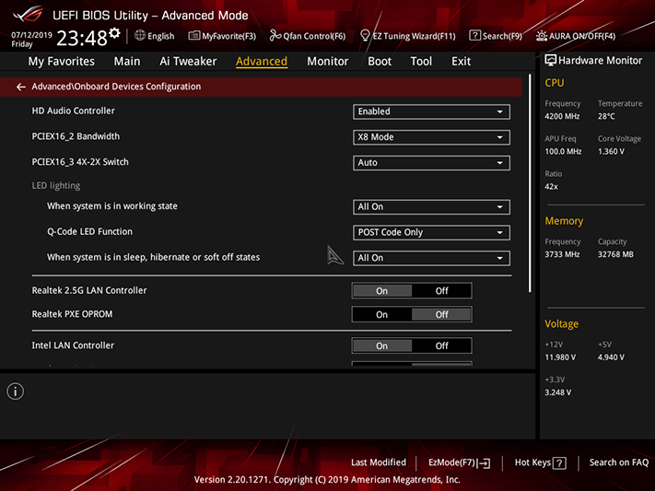Screen dimensions: 655x491
Task: Open the Tool tab
Action: 421,62
